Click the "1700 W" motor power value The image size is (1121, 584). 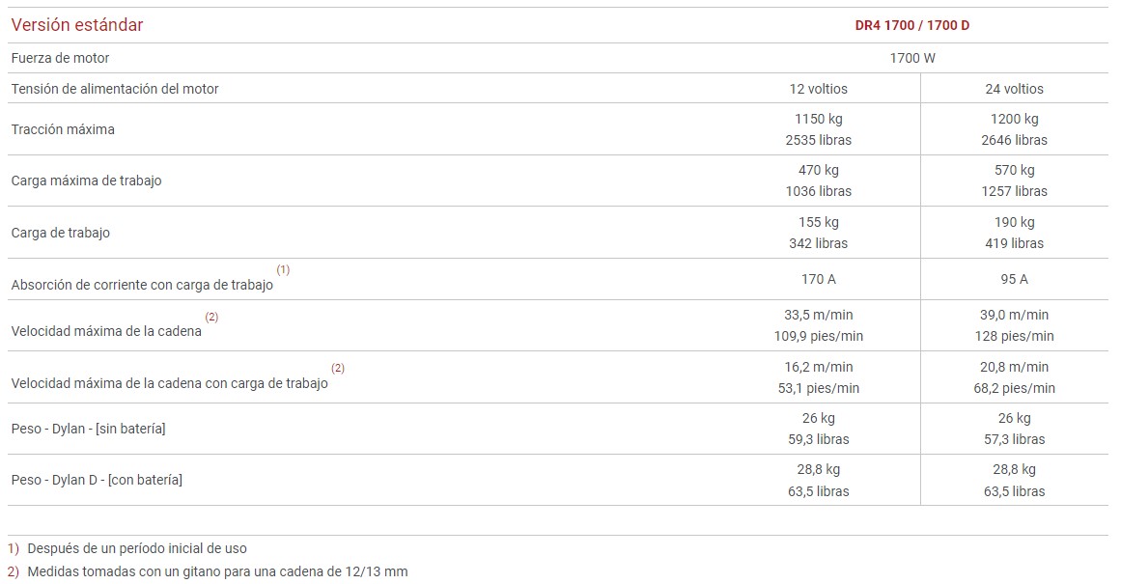click(911, 58)
